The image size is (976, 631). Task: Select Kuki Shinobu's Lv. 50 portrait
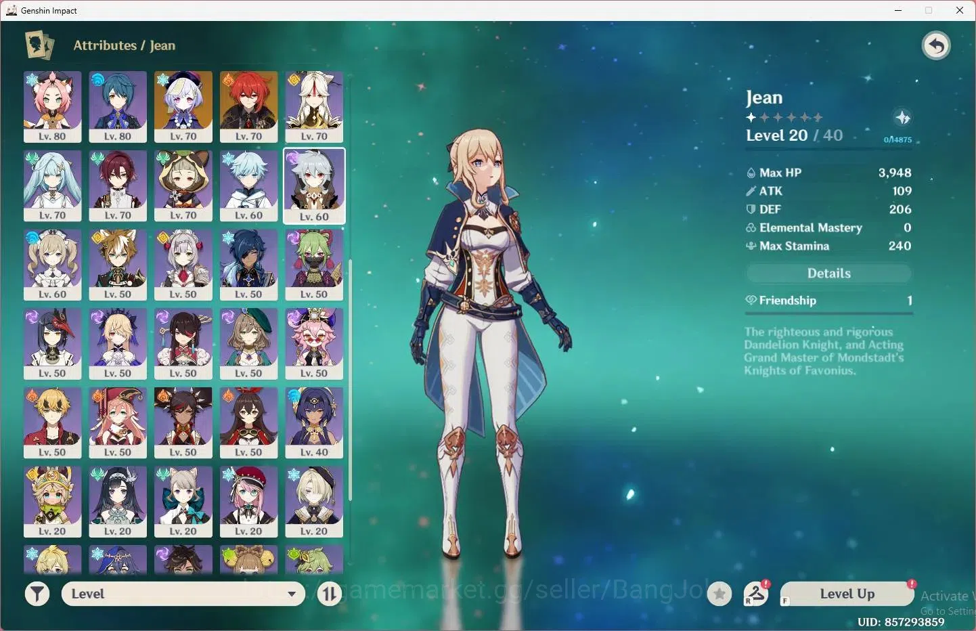click(x=314, y=265)
